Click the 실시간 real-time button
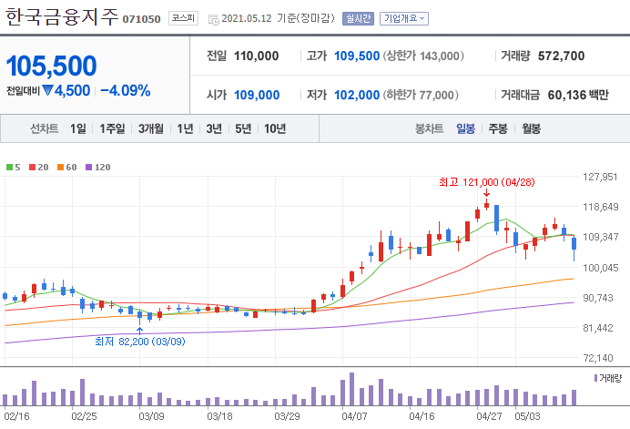 click(x=358, y=18)
